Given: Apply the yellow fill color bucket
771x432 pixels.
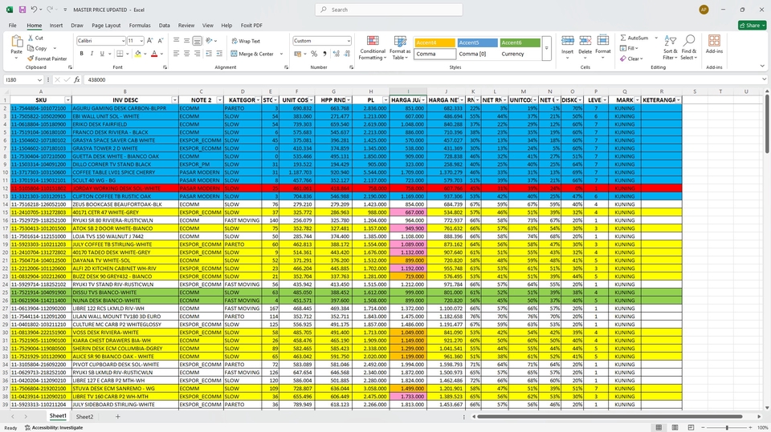Looking at the screenshot, I should [137, 54].
